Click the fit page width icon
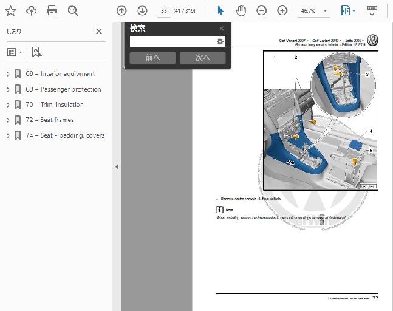This screenshot has width=393, height=311. point(346,11)
